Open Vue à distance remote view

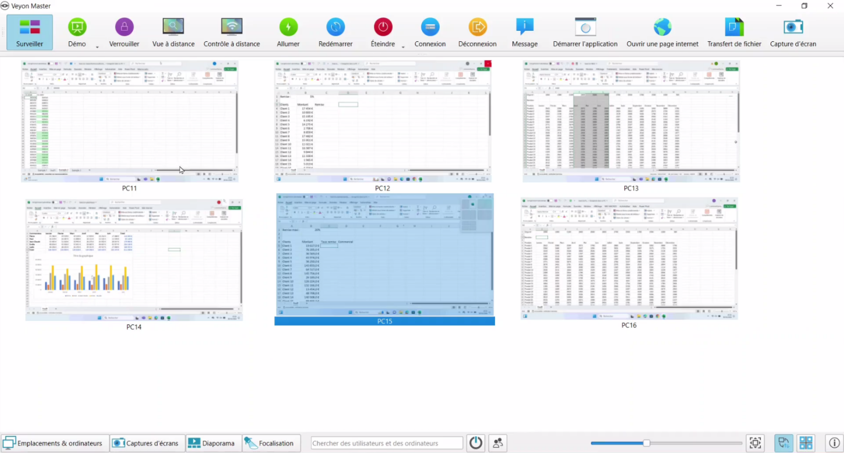[173, 27]
